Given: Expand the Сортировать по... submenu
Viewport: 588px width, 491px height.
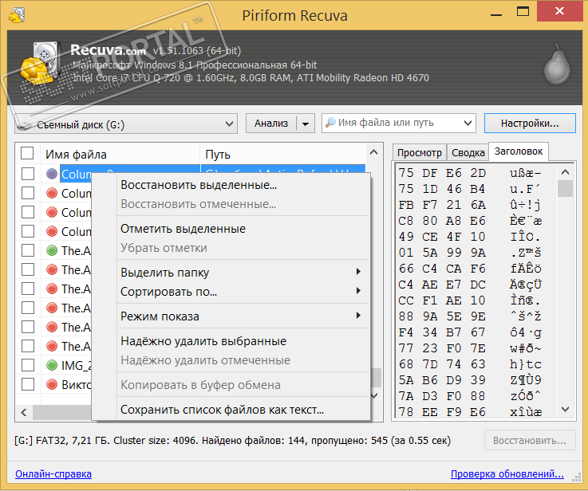Looking at the screenshot, I should click(x=243, y=292).
